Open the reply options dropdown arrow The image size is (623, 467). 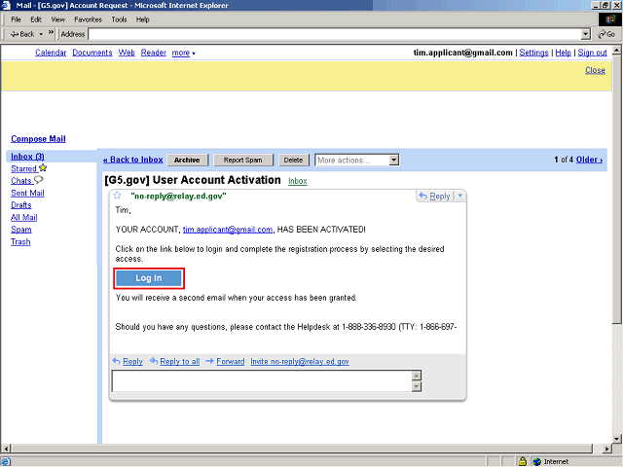[x=460, y=196]
